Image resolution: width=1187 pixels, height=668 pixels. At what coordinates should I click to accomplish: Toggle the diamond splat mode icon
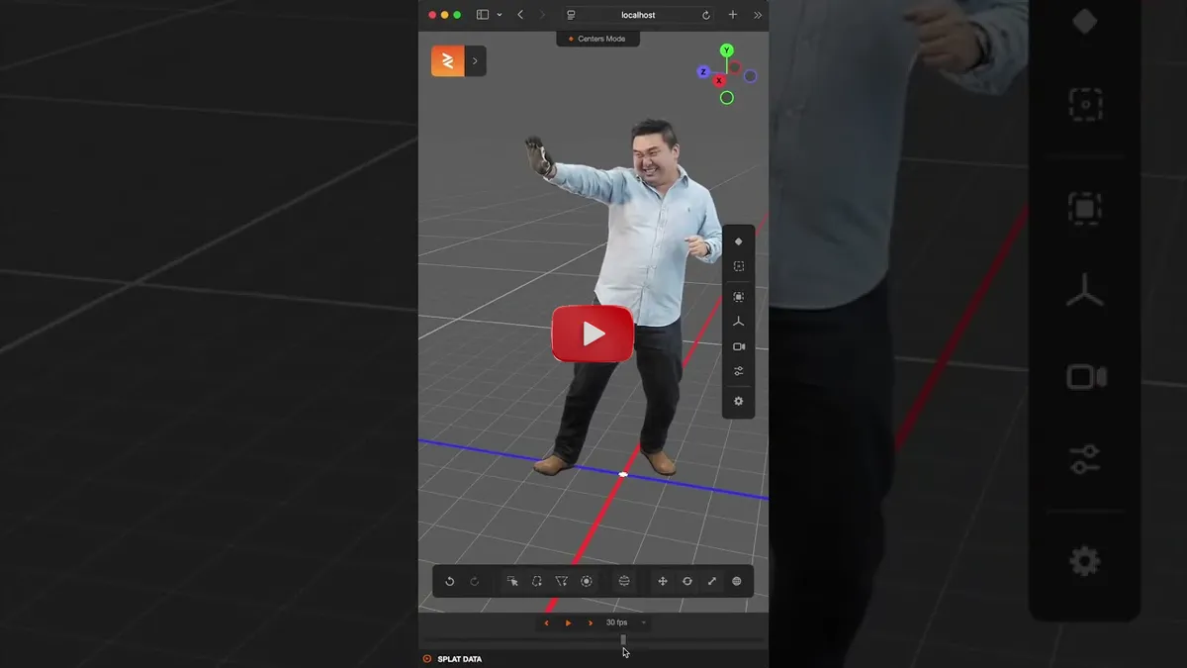click(x=739, y=241)
